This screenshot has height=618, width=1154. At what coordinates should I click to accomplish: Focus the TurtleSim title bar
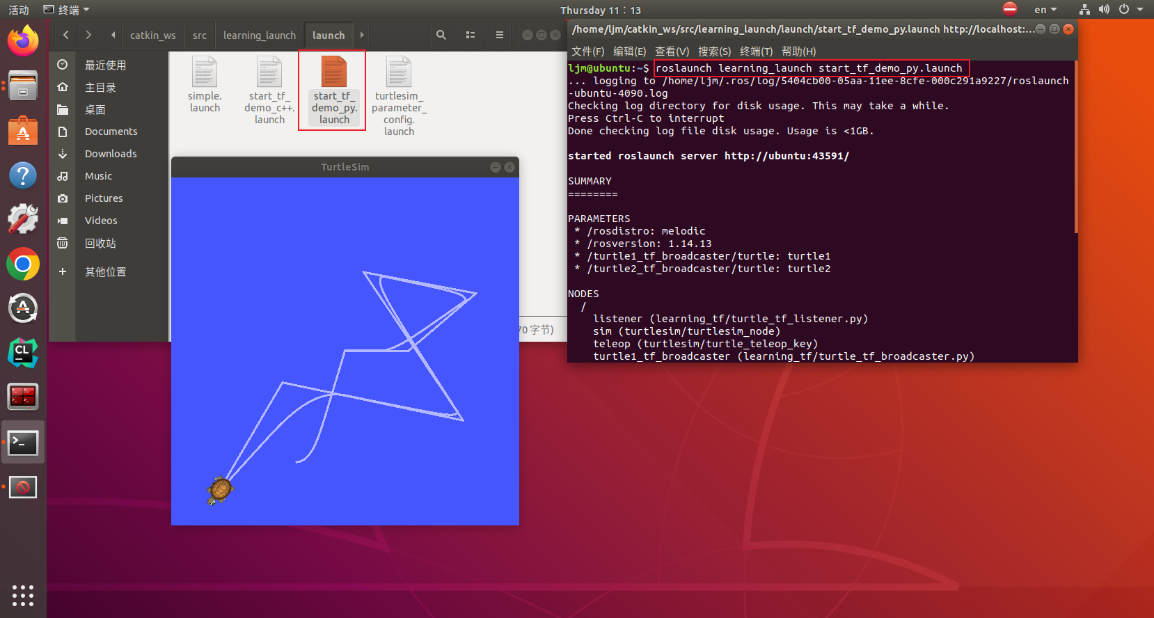pyautogui.click(x=345, y=167)
